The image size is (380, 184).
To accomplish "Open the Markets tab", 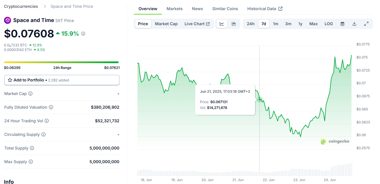I will (x=175, y=9).
